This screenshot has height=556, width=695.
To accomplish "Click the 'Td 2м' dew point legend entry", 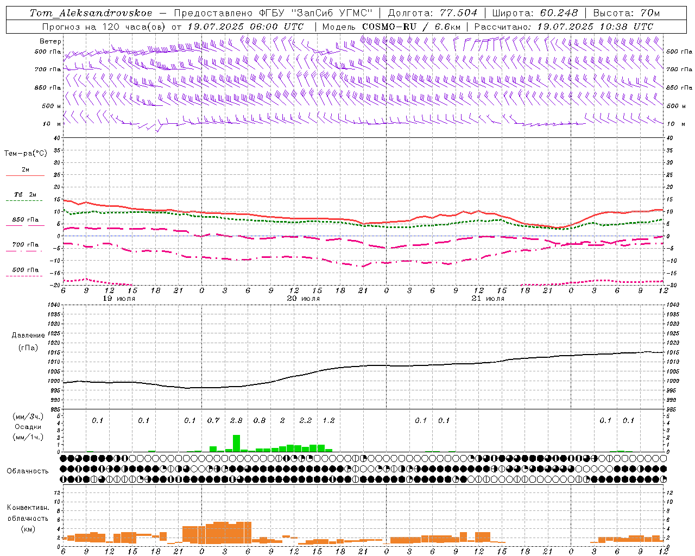I will pos(25,194).
